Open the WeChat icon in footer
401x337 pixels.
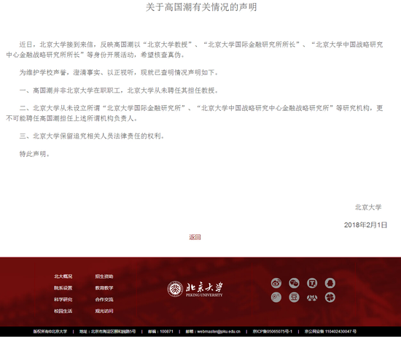[294, 283]
